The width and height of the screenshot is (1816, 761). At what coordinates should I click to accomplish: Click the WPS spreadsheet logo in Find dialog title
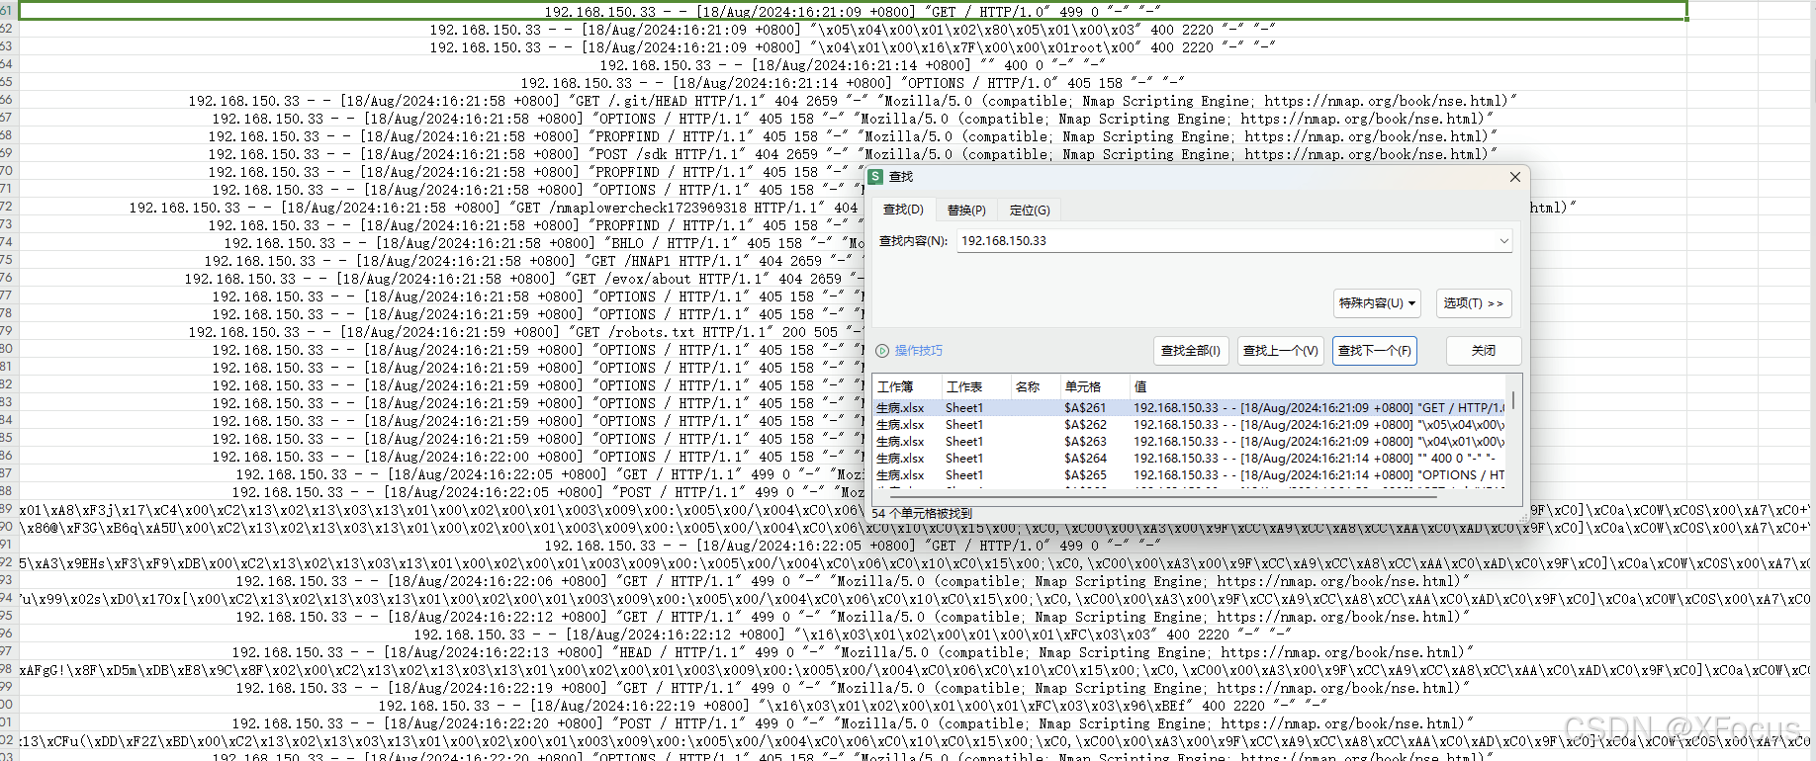click(875, 176)
